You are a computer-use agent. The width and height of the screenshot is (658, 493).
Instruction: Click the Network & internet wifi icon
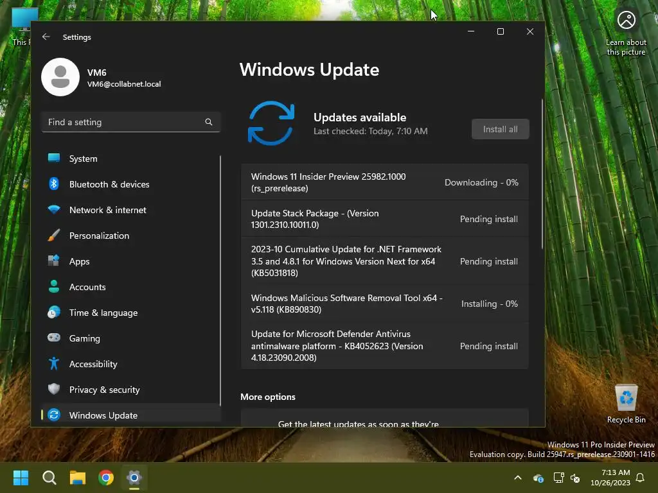(x=54, y=209)
